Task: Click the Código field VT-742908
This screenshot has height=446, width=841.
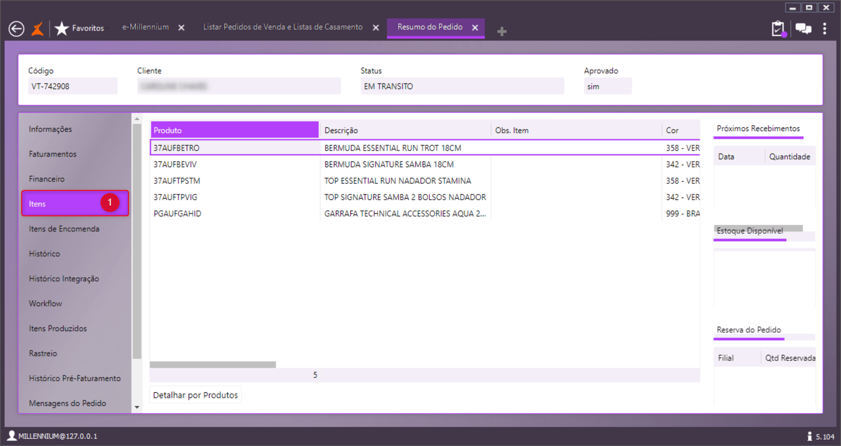Action: click(73, 86)
